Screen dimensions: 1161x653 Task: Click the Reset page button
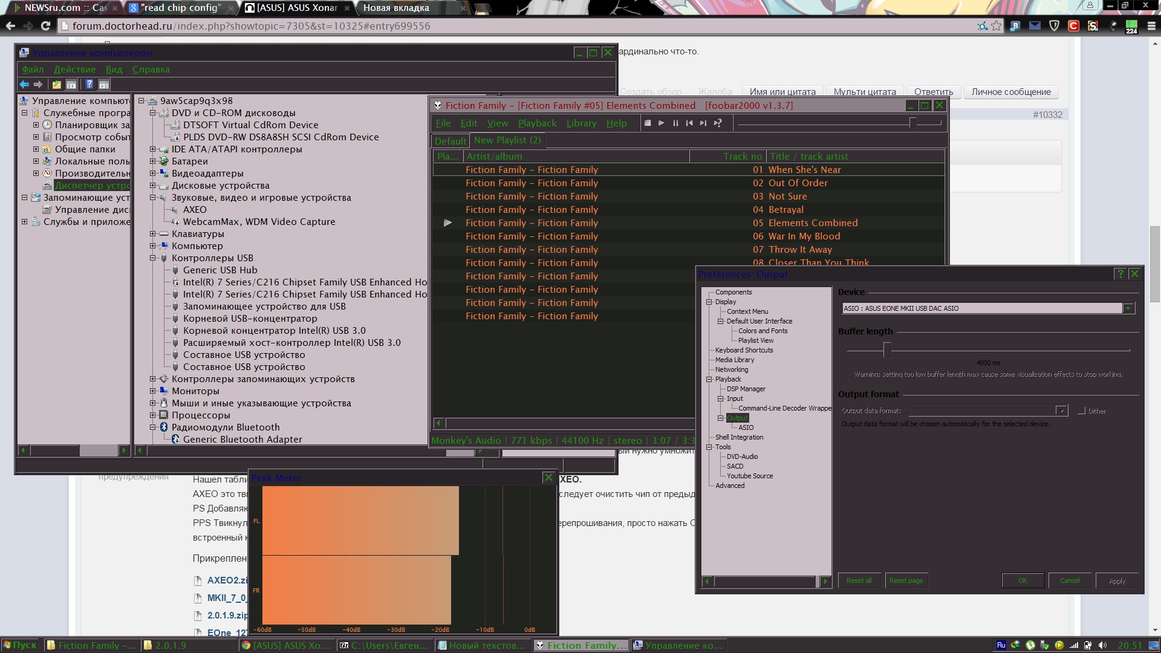[x=906, y=580]
